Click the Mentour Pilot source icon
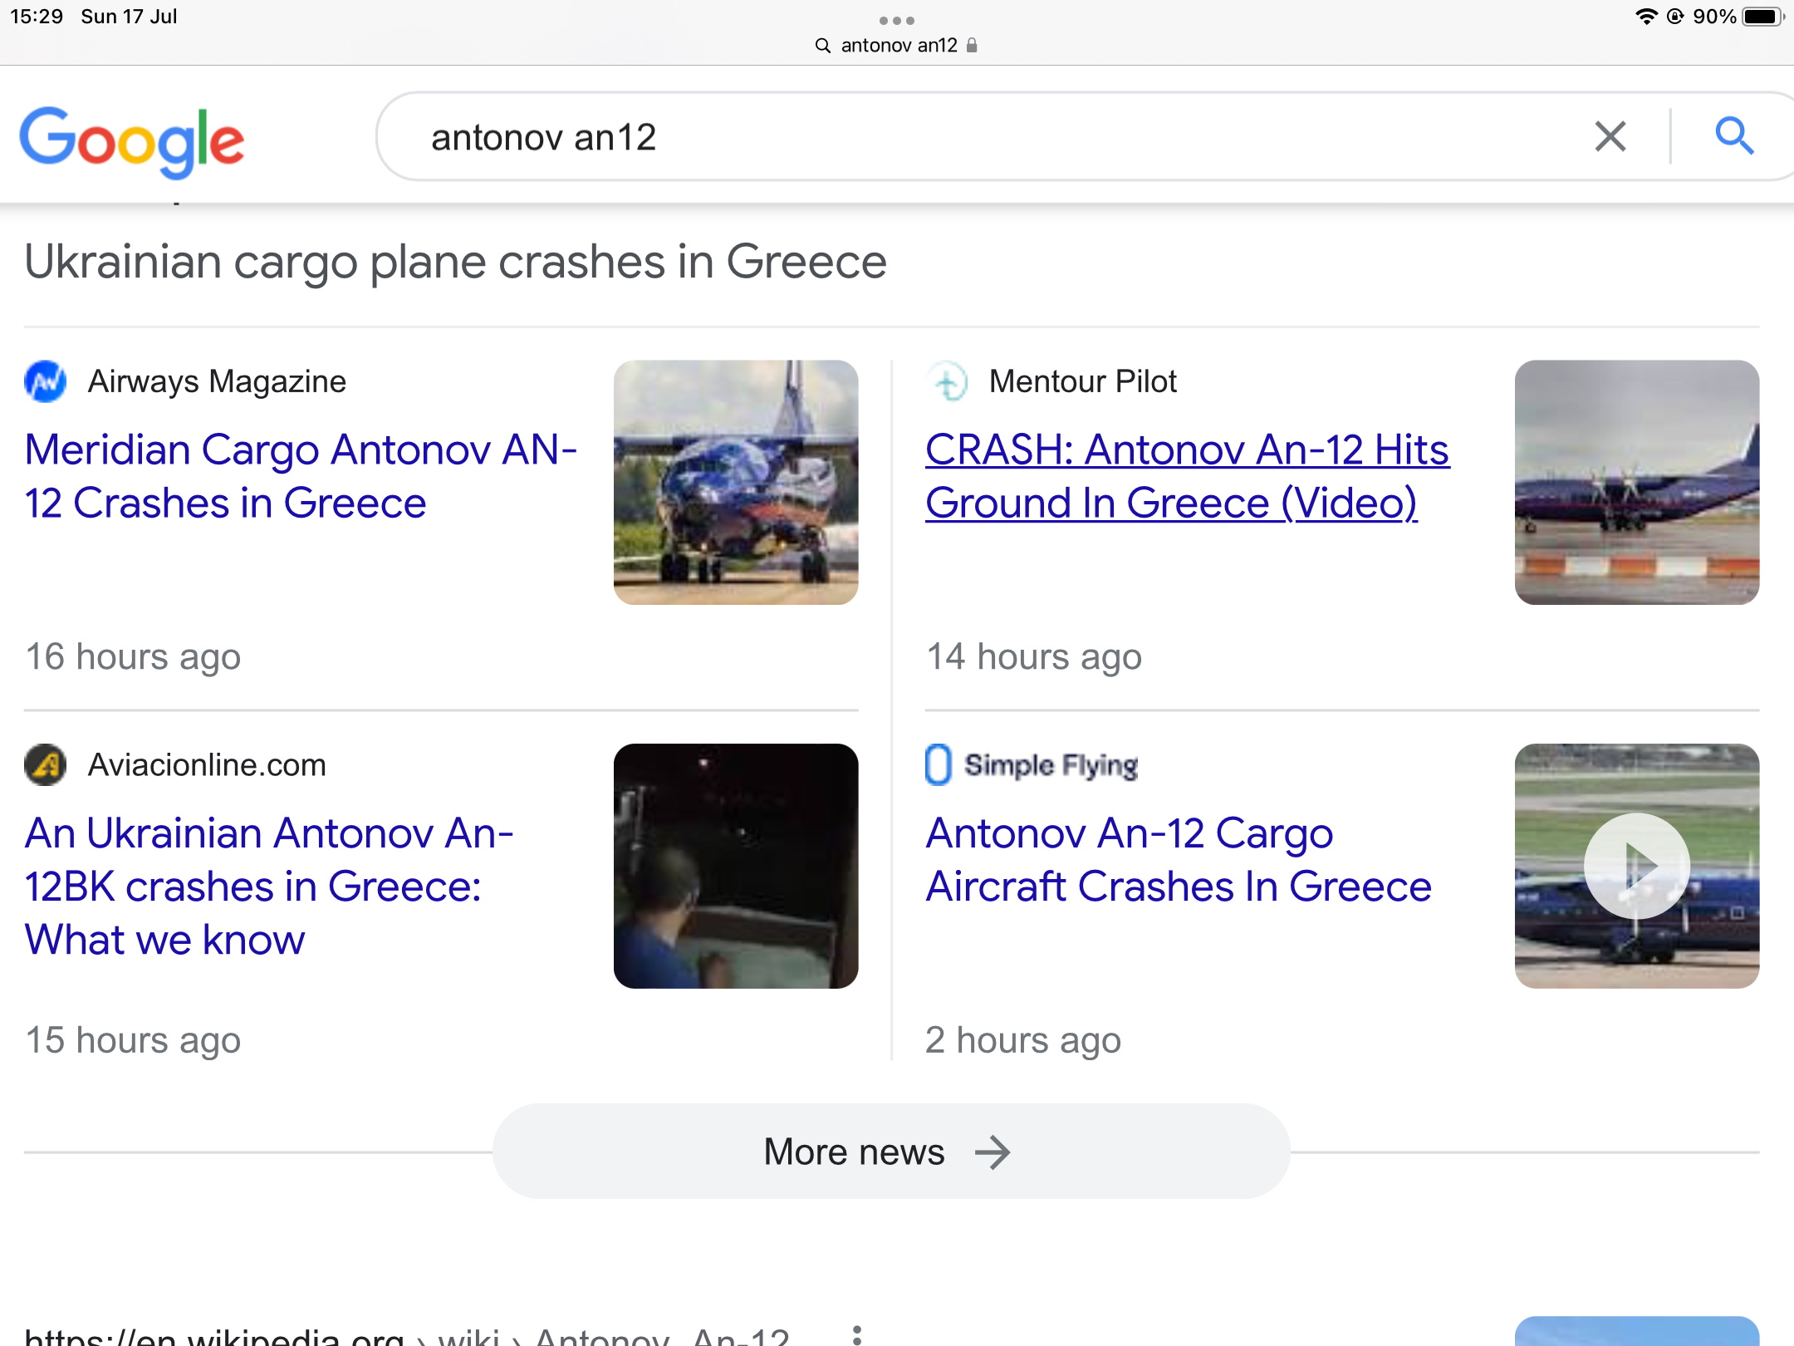 coord(947,381)
